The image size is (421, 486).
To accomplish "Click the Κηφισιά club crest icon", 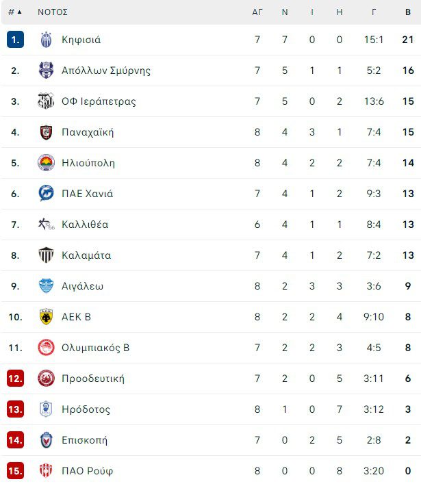I will [46, 40].
